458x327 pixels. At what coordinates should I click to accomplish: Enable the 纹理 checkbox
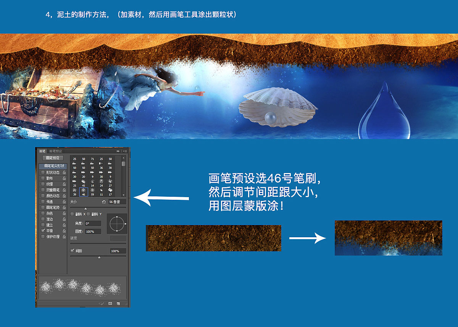[43, 184]
